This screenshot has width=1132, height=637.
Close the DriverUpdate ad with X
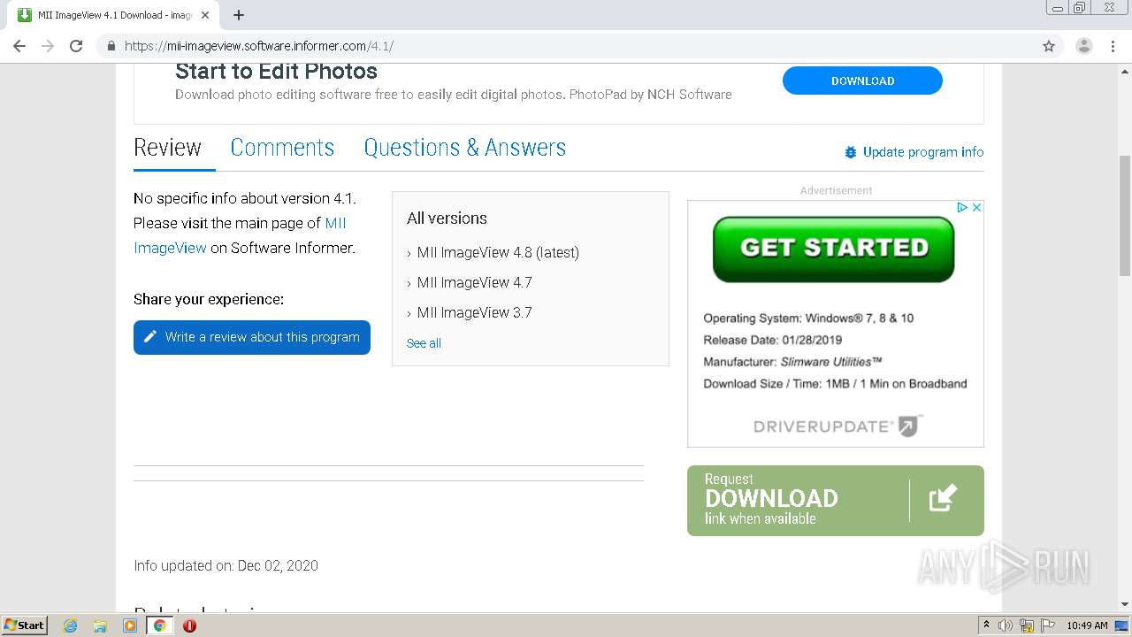click(976, 207)
